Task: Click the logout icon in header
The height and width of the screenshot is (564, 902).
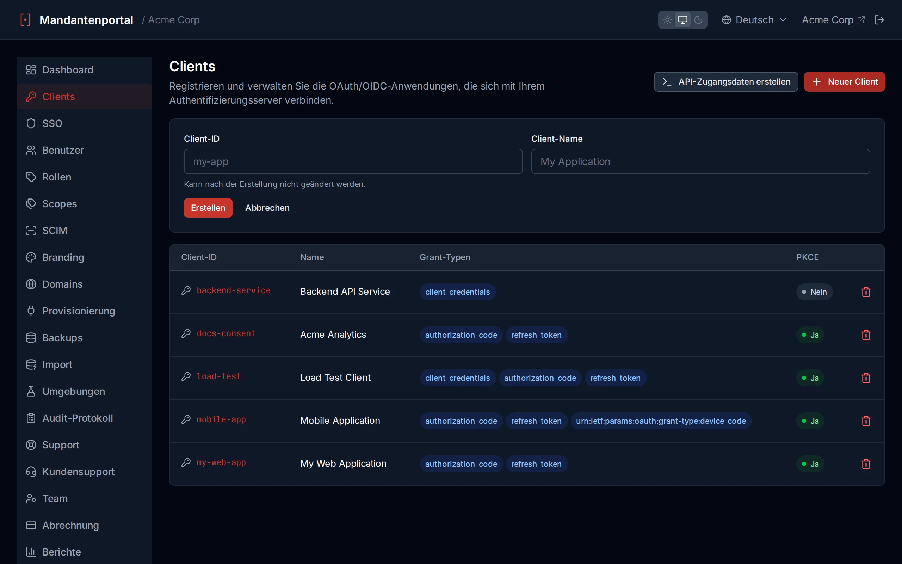Action: pyautogui.click(x=879, y=20)
